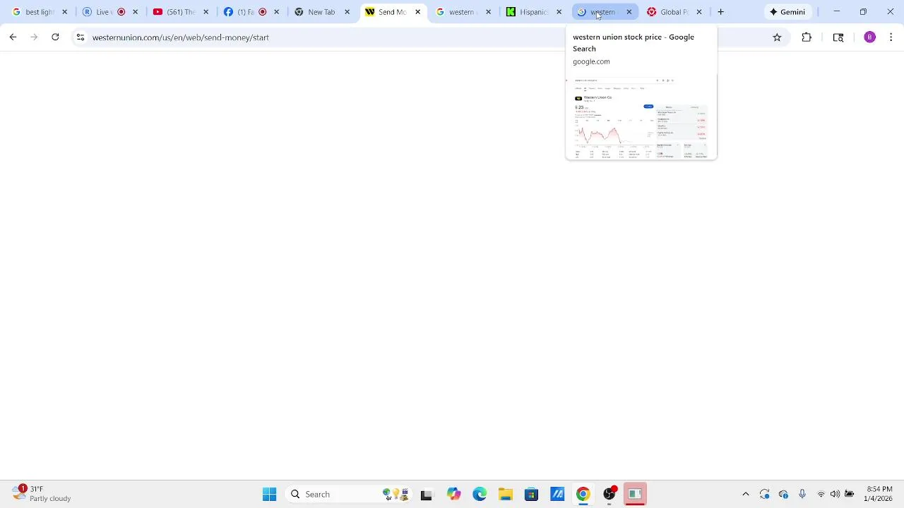This screenshot has width=904, height=508.
Task: Open a new tab with plus button
Action: (x=720, y=12)
